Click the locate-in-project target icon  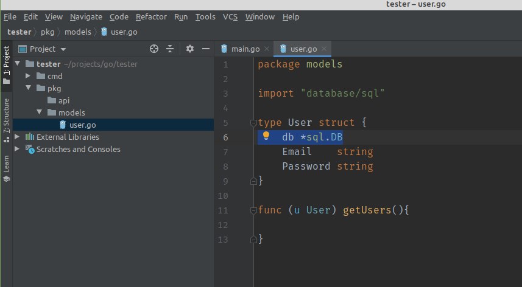pyautogui.click(x=154, y=49)
